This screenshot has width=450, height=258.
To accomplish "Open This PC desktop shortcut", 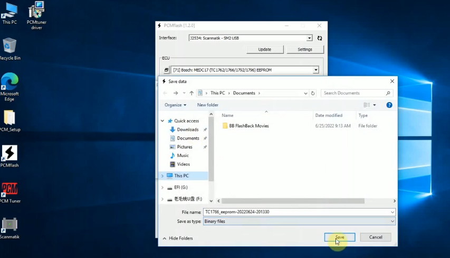I will [x=9, y=14].
